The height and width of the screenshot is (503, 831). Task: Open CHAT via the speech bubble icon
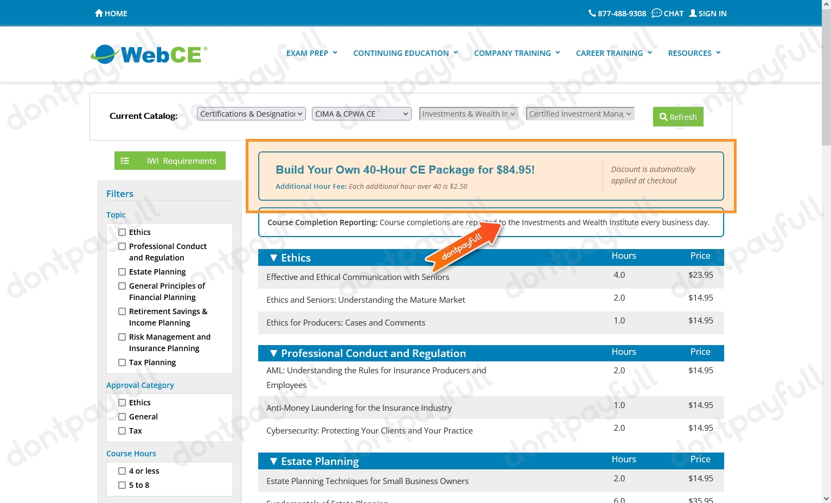tap(656, 13)
